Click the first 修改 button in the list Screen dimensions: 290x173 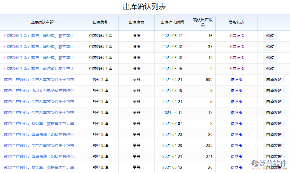(270, 36)
